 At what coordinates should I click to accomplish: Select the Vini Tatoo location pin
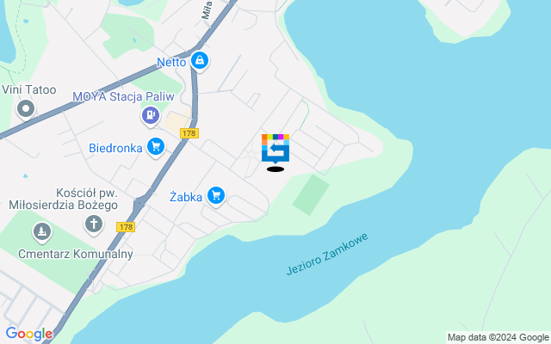tap(26, 109)
